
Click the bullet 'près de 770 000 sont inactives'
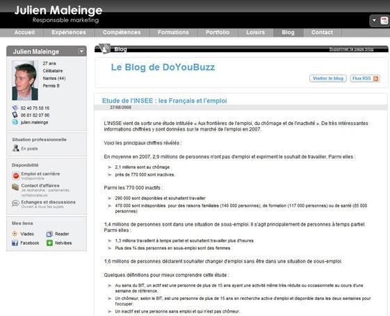pos(145,174)
